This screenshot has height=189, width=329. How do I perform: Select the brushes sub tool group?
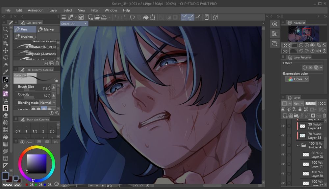[25, 37]
